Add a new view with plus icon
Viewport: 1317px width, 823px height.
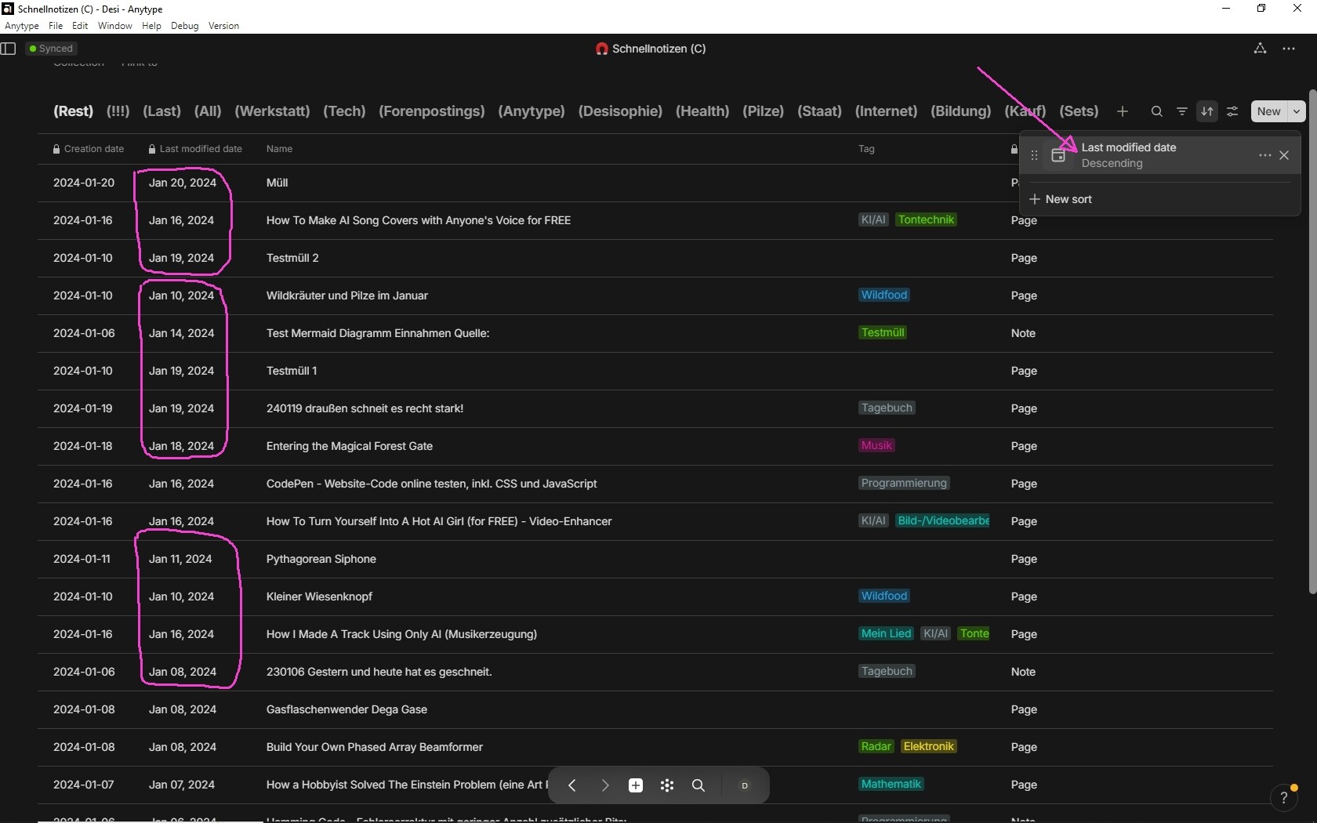tap(1123, 111)
